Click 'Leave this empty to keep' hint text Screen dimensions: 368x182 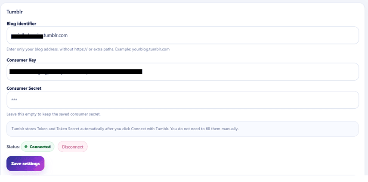click(x=53, y=114)
